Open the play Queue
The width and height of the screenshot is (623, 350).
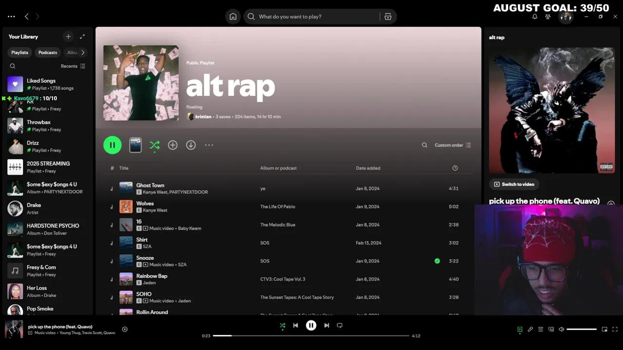pyautogui.click(x=540, y=329)
